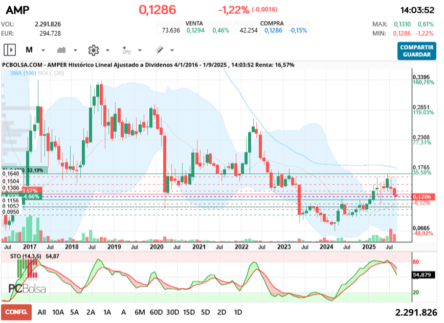Select the A year range
Image resolution: width=444 pixels, height=323 pixels.
(x=123, y=312)
